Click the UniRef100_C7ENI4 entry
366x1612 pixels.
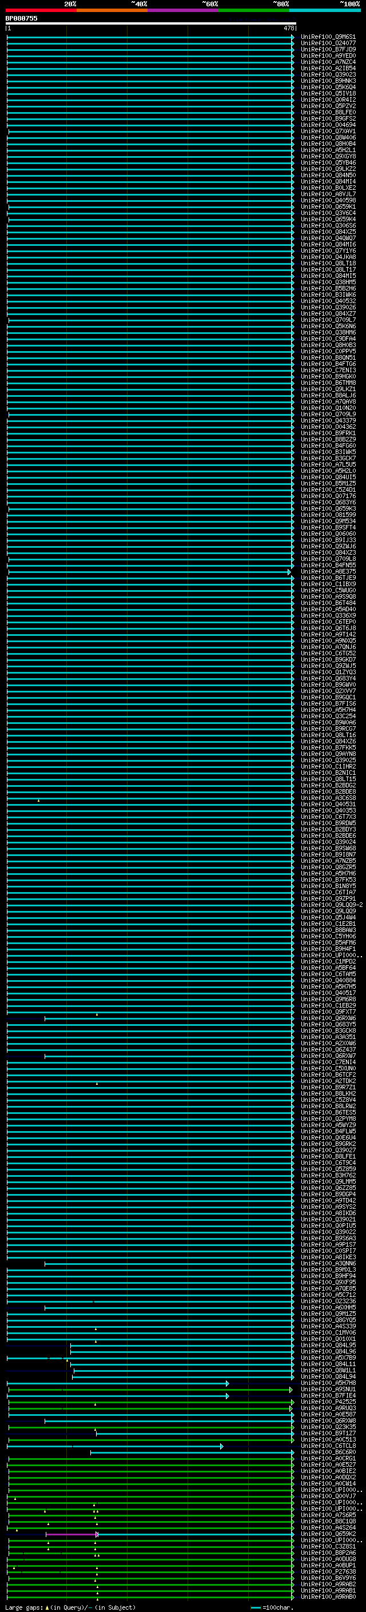(x=328, y=1062)
